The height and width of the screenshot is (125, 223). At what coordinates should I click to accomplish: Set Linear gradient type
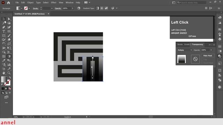[x=98, y=8]
